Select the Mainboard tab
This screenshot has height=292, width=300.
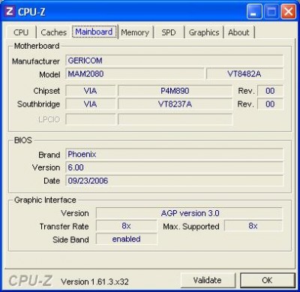coord(94,32)
